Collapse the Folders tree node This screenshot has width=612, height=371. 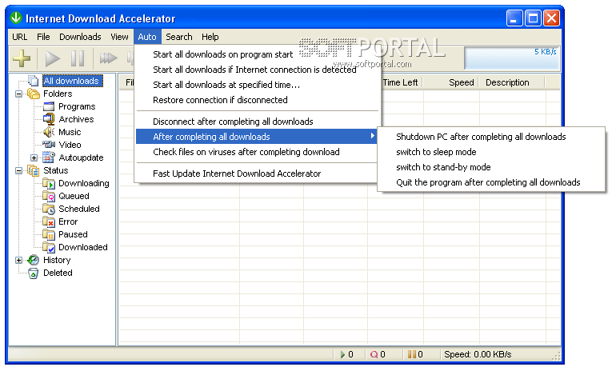tap(18, 94)
